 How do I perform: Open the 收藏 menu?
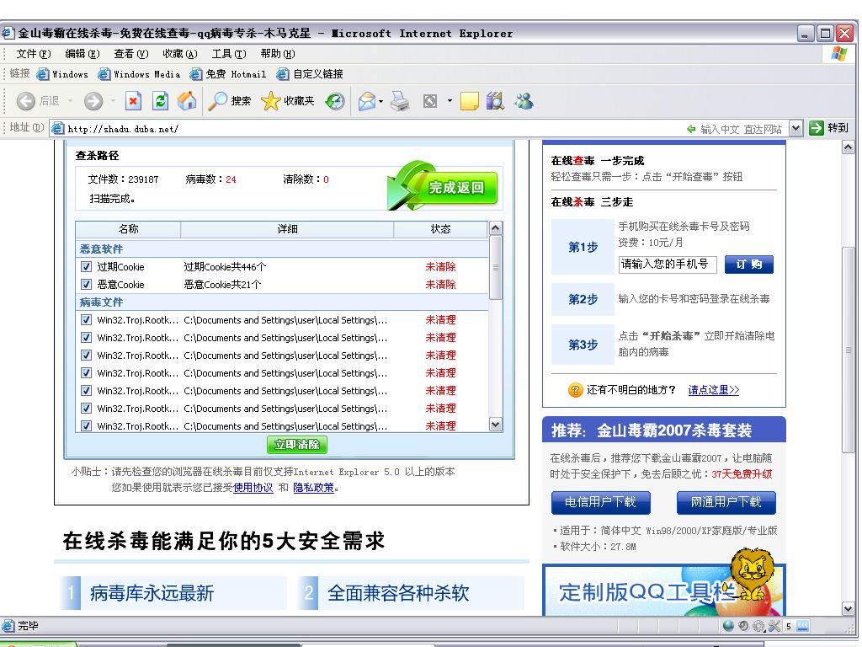(x=180, y=54)
